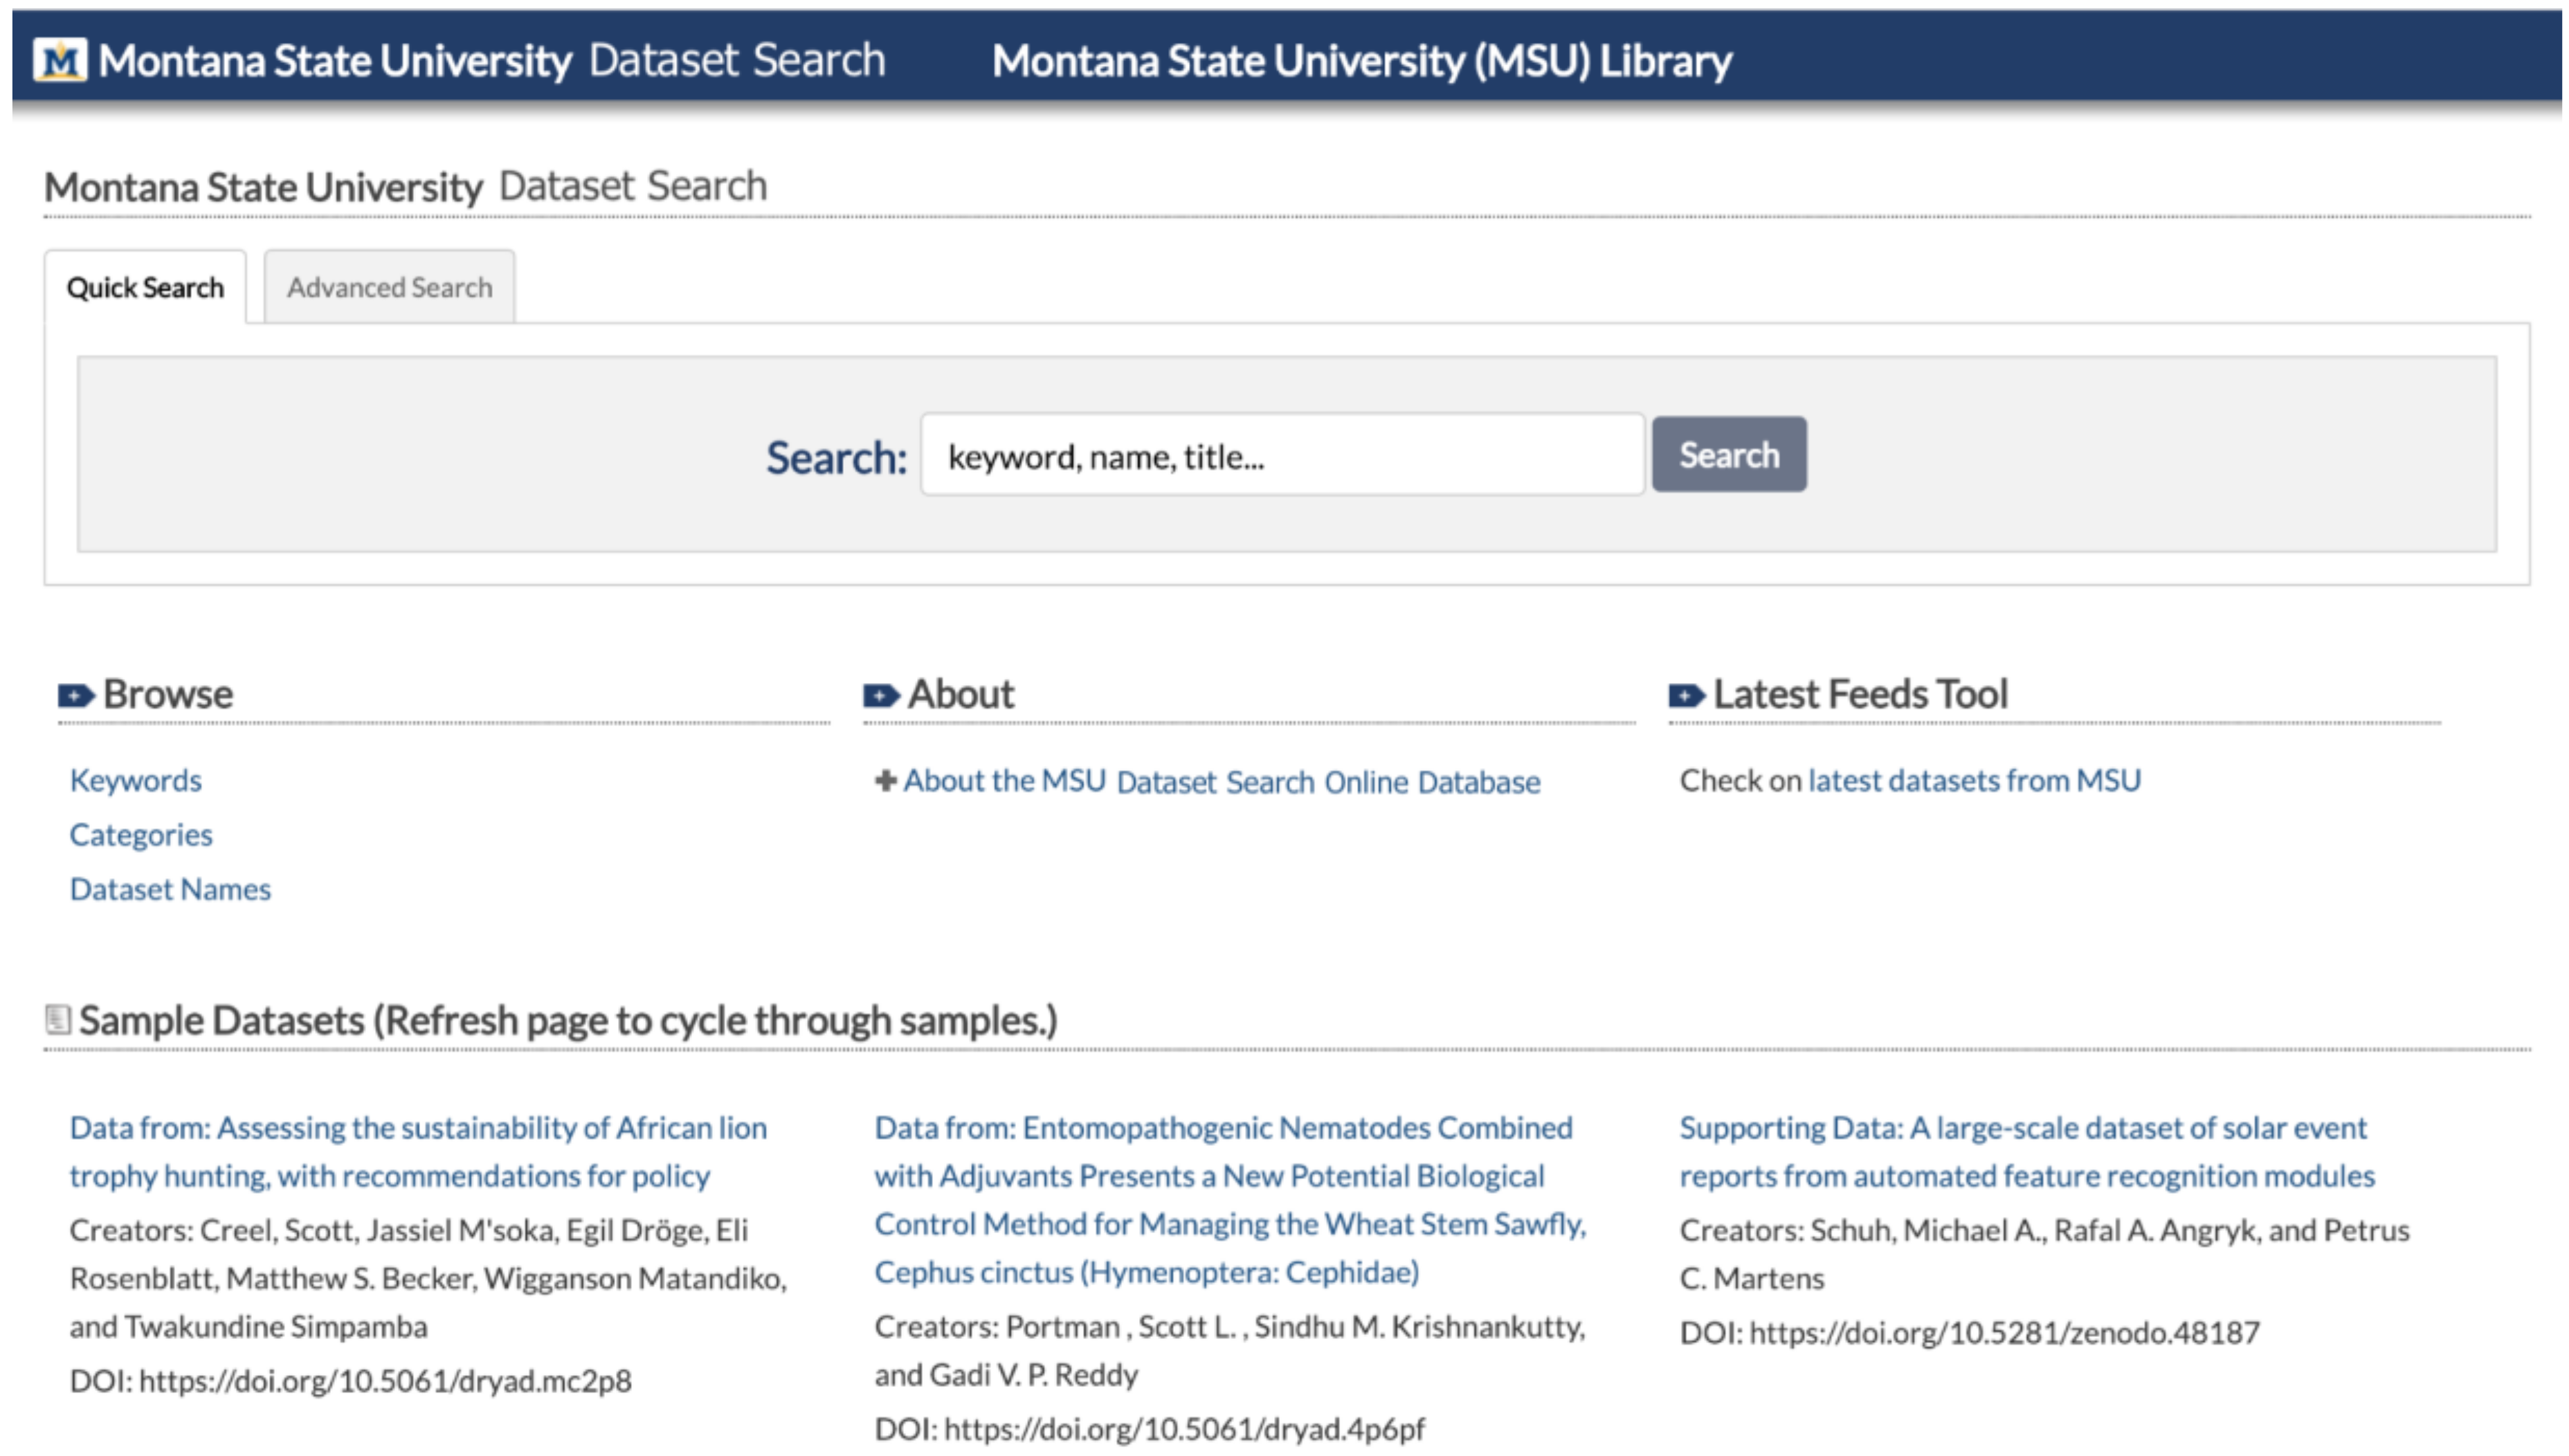This screenshot has width=2569, height=1456.
Task: Open latest datasets from MSU link
Action: 1974,780
